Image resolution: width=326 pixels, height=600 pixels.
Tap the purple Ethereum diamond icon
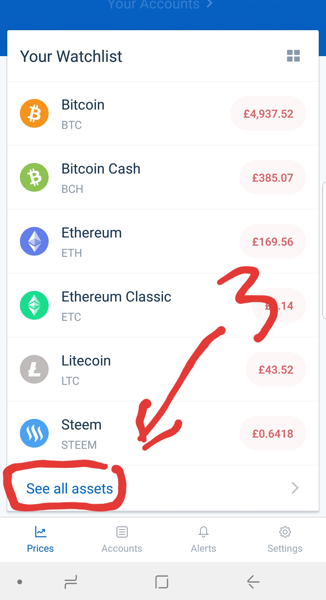pyautogui.click(x=34, y=241)
